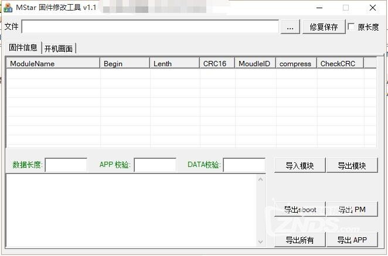
Task: Click the file path input field
Action: pos(150,26)
